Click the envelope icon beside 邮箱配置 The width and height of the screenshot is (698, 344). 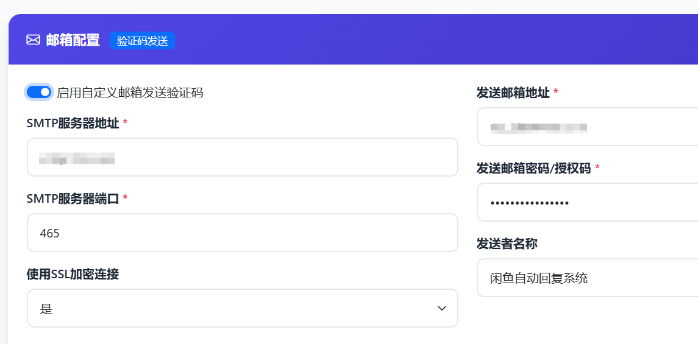(34, 40)
